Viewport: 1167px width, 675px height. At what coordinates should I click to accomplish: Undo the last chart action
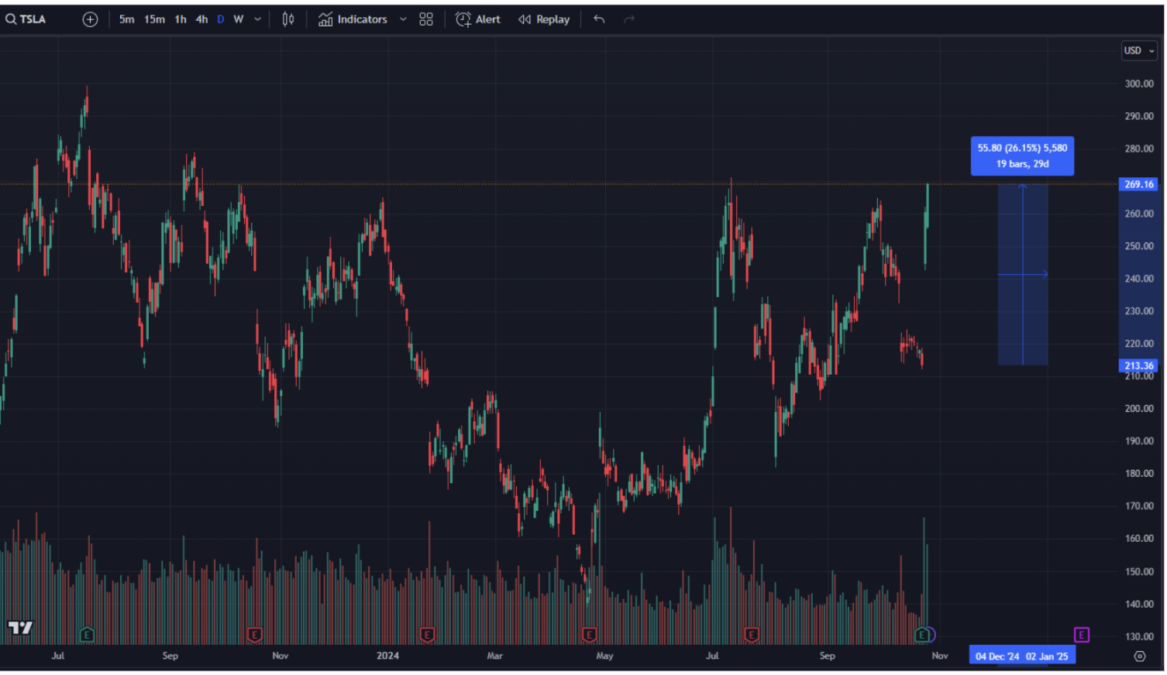[599, 19]
